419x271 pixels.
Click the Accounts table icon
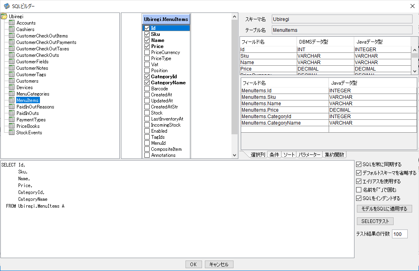(12, 23)
